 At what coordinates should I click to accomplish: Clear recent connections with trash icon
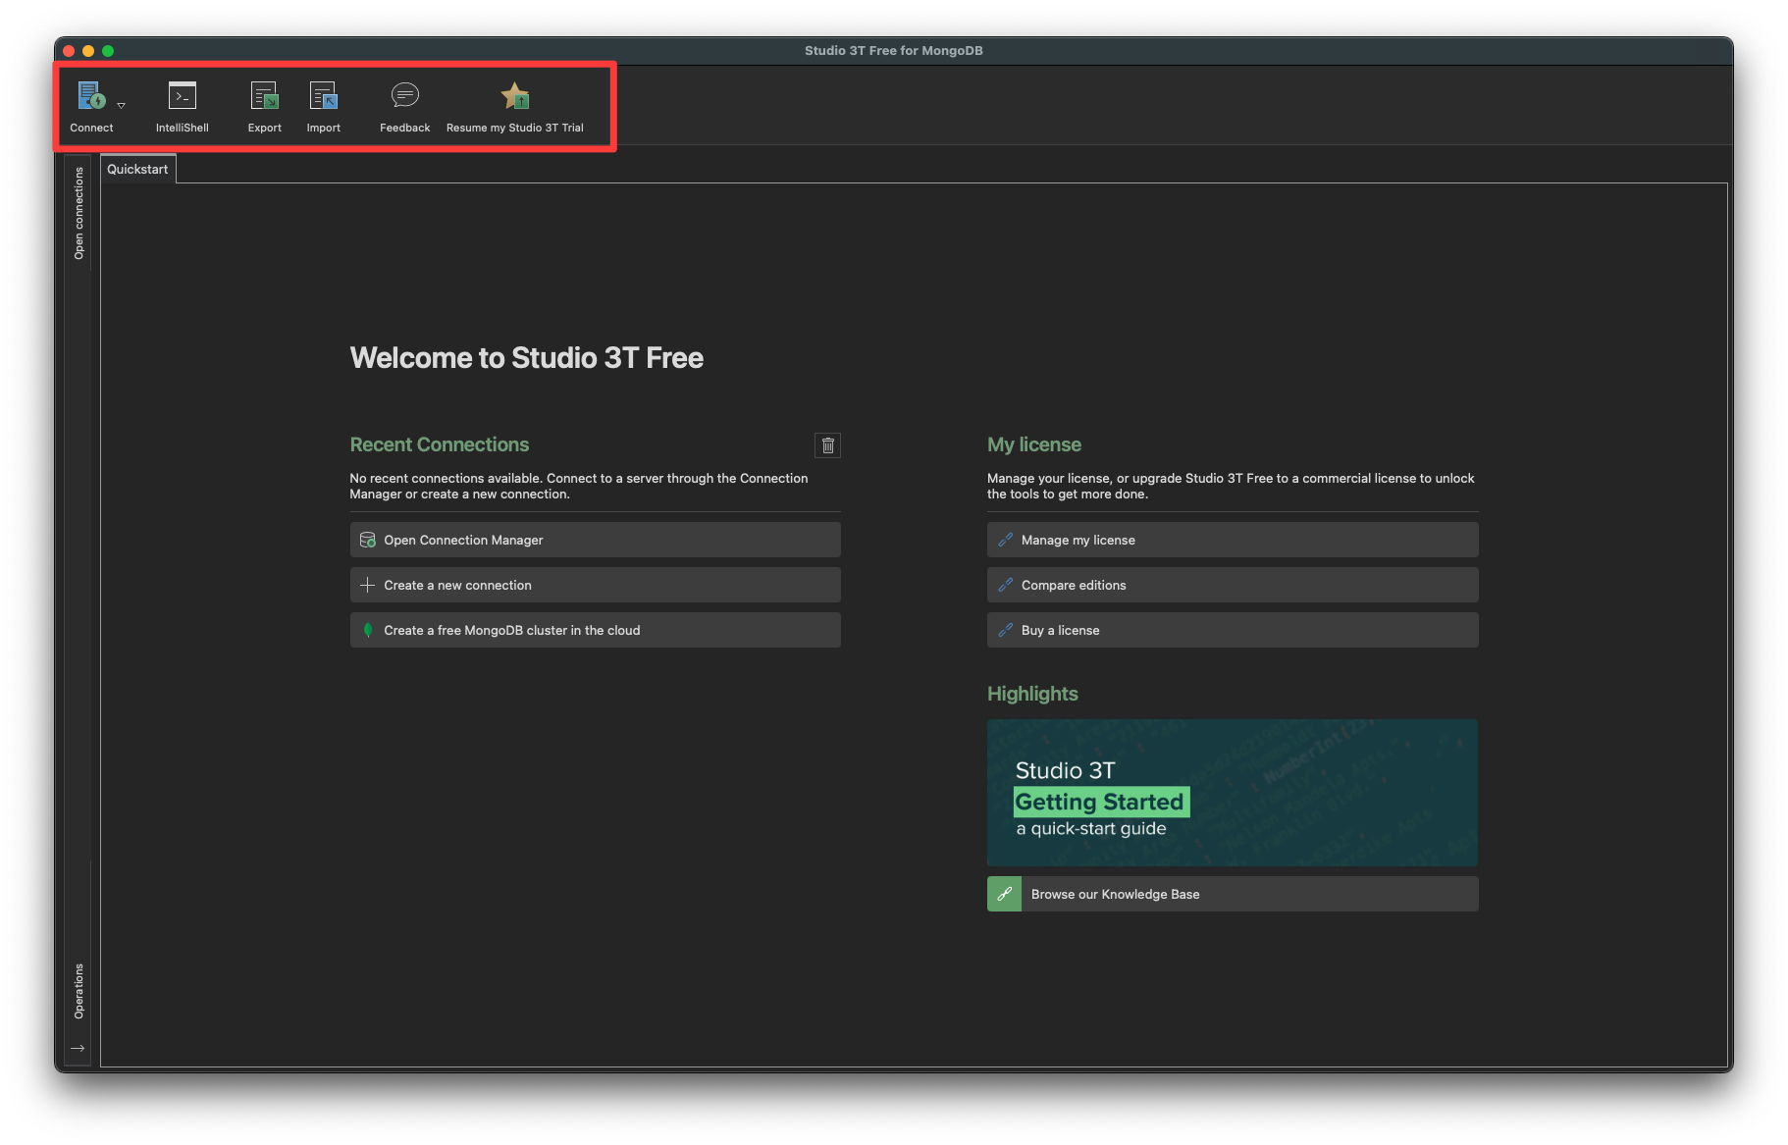[x=828, y=445]
